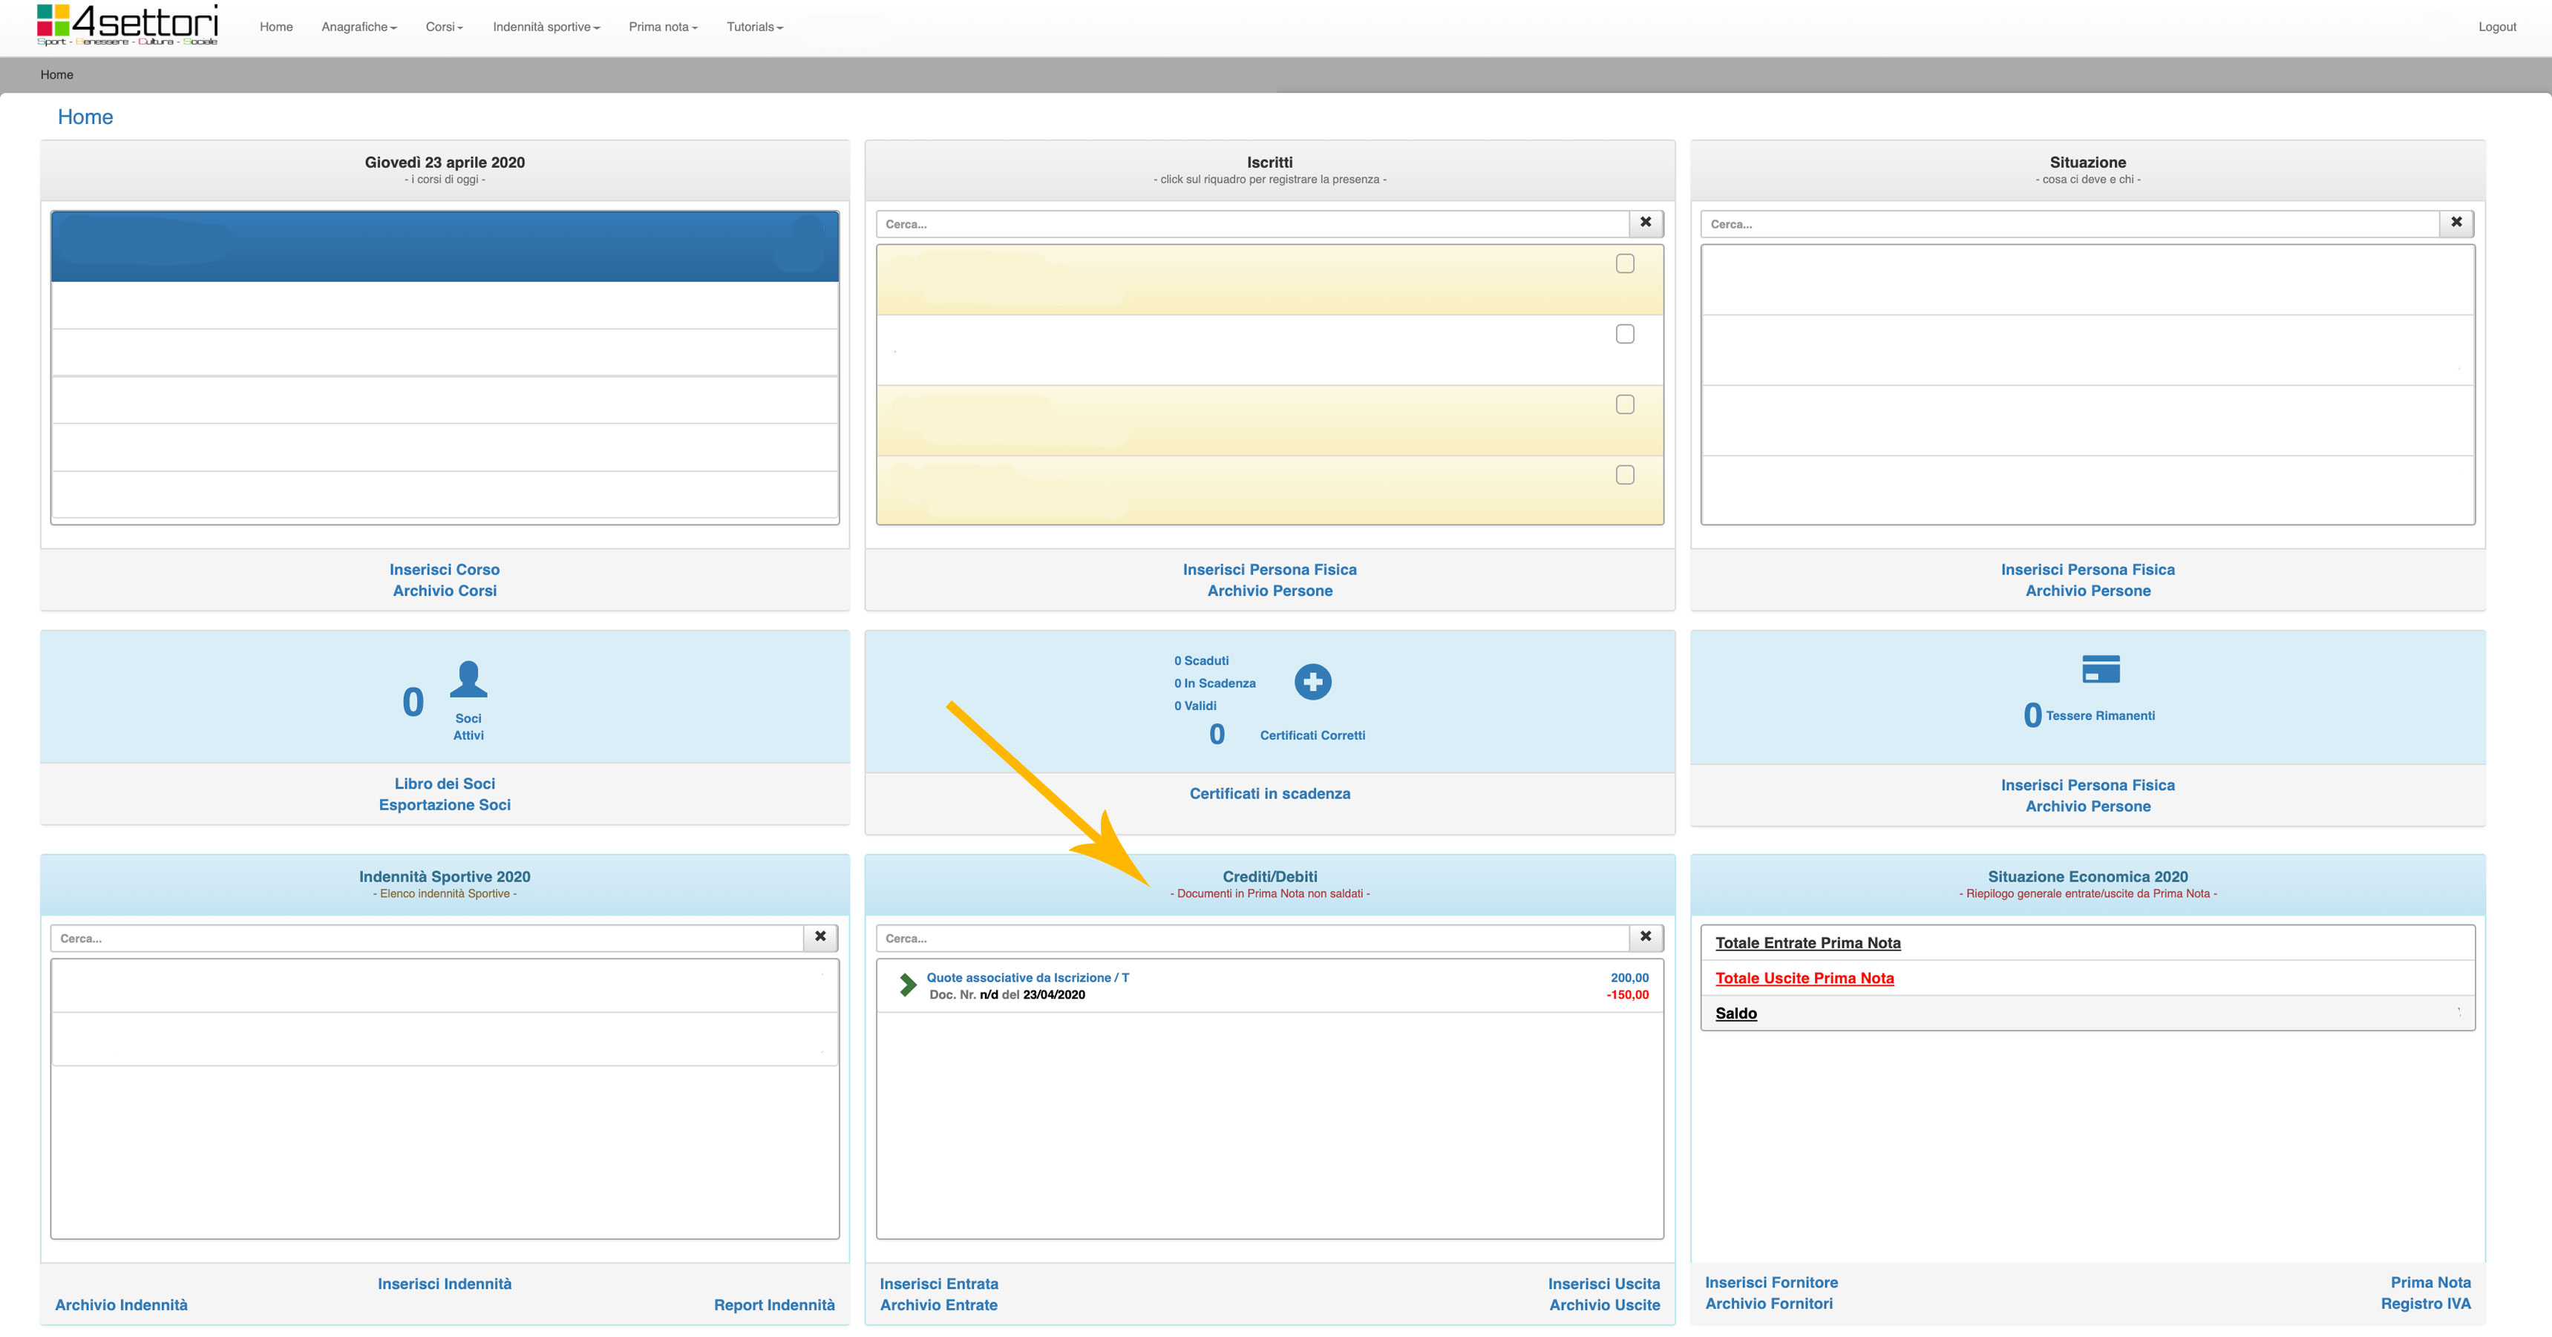The image size is (2552, 1337).
Task: Open the Prima nota menu
Action: [x=663, y=27]
